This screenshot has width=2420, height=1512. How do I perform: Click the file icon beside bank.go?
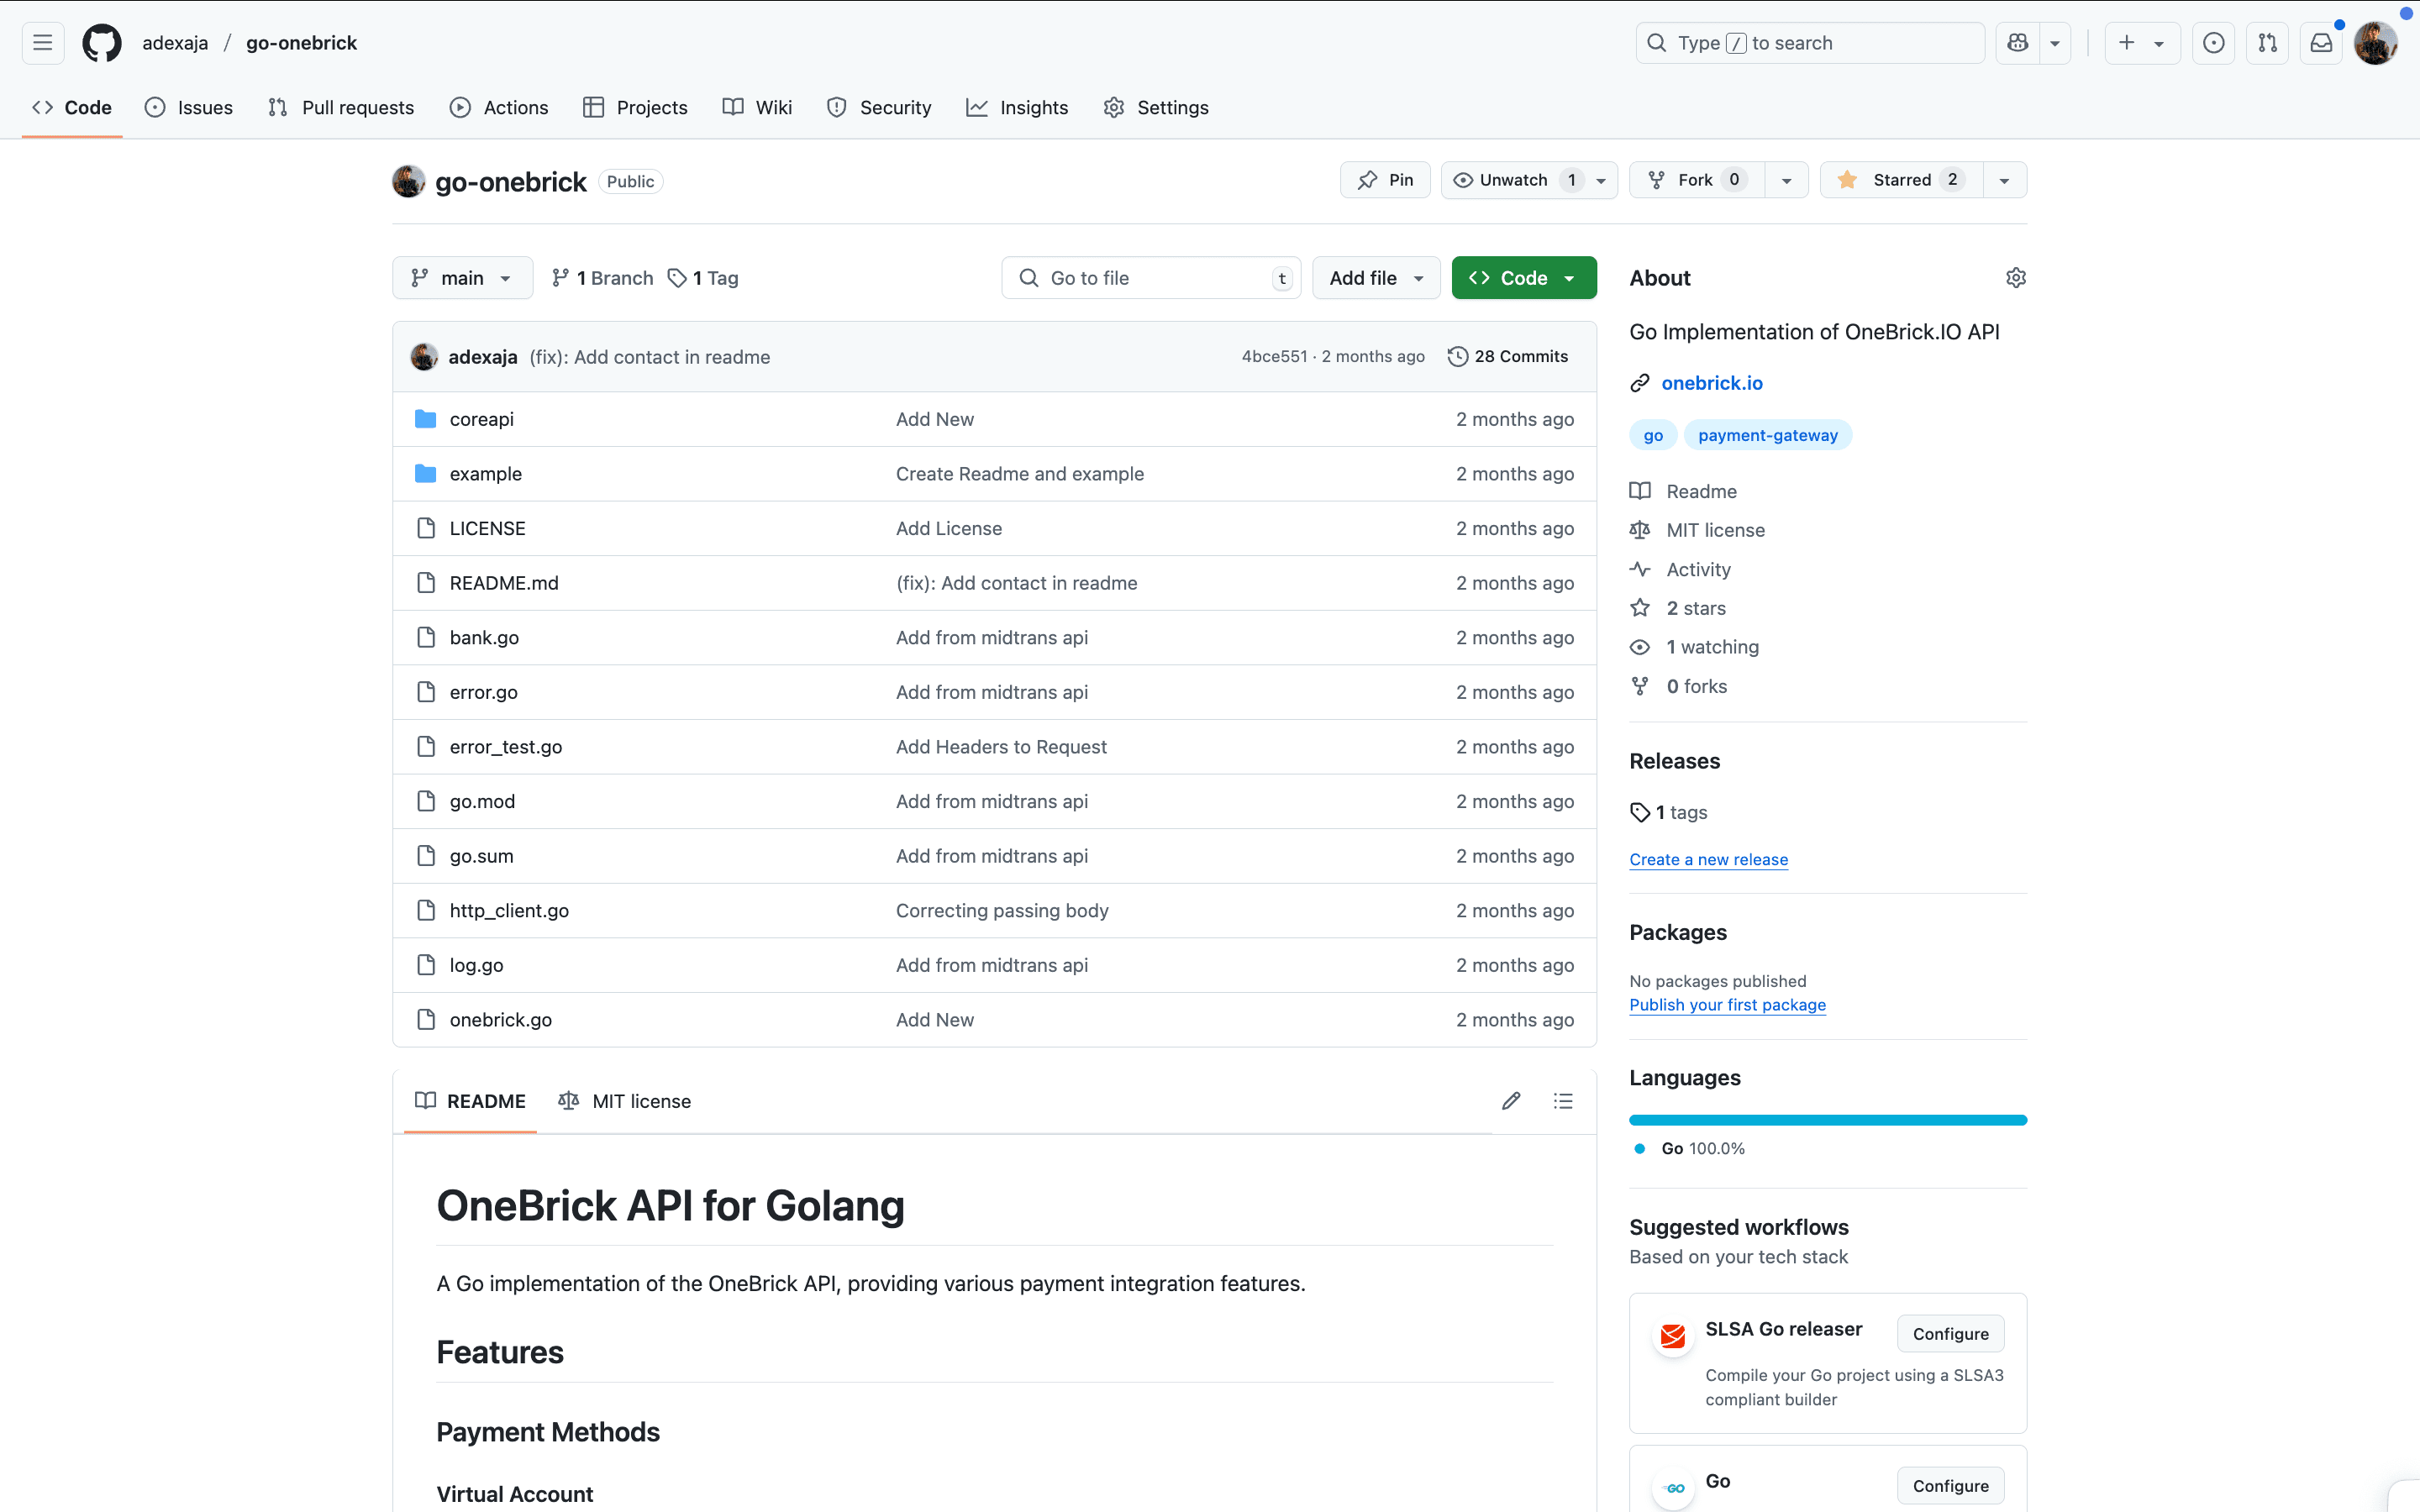(x=426, y=637)
